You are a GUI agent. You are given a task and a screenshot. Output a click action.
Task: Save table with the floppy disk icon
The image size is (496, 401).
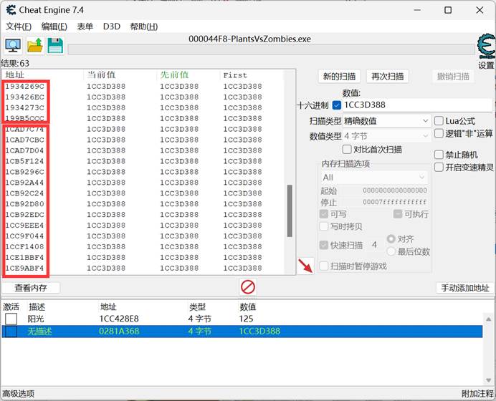click(56, 46)
